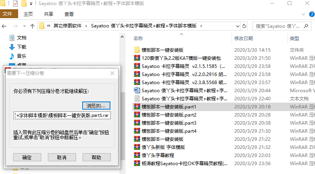Close the 需要下一压缩分卷 dialog
Viewport: 315px width, 174px height.
112,73
